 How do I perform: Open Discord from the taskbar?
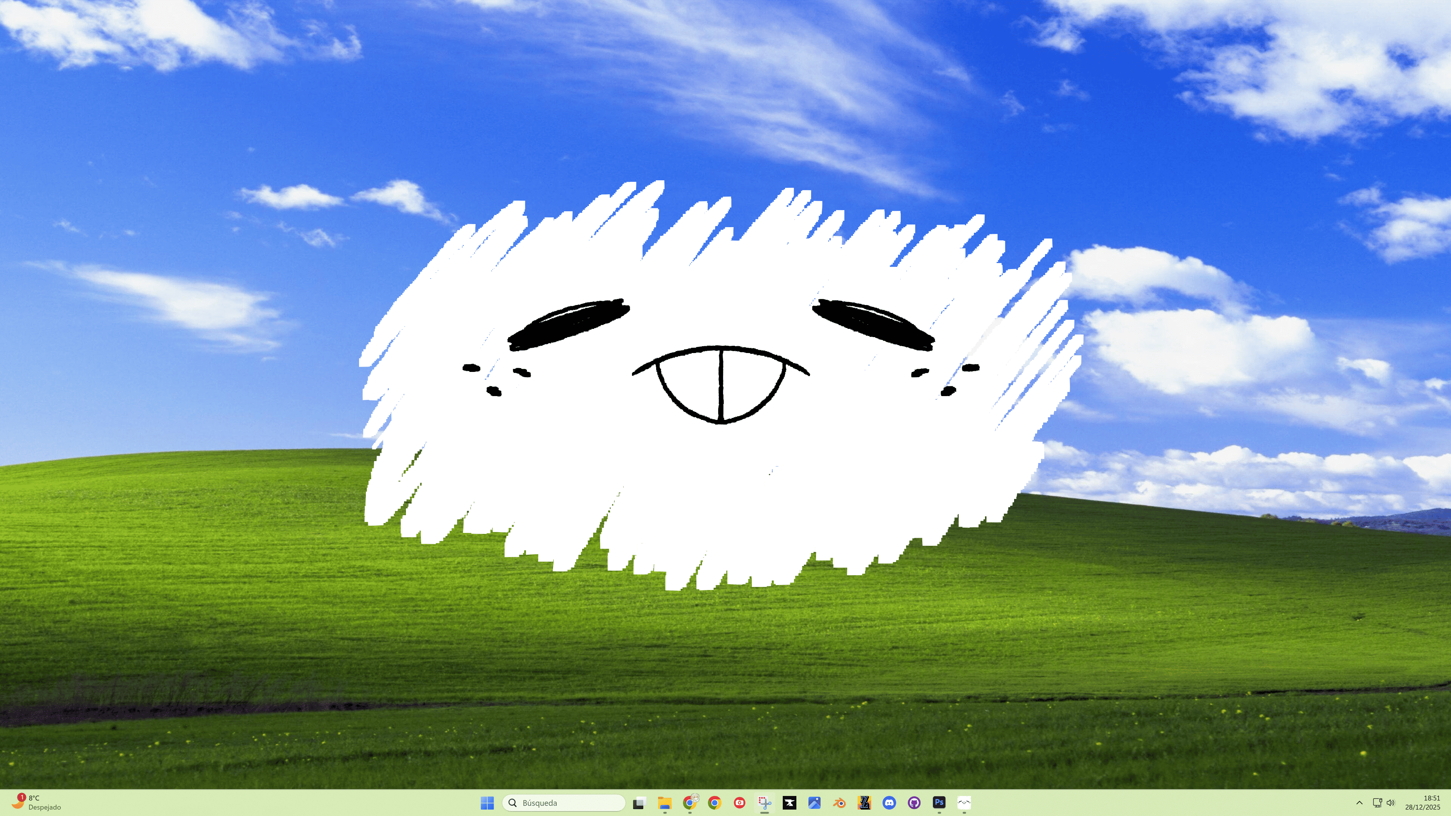pyautogui.click(x=889, y=802)
